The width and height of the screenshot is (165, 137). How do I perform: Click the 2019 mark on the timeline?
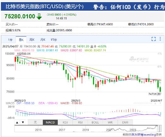(x=86, y=130)
